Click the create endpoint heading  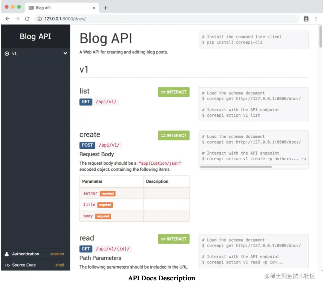(90, 134)
